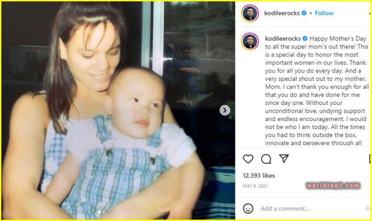Open kodileerocks username in post header
Viewport: 372px width, 221px height.
click(282, 13)
